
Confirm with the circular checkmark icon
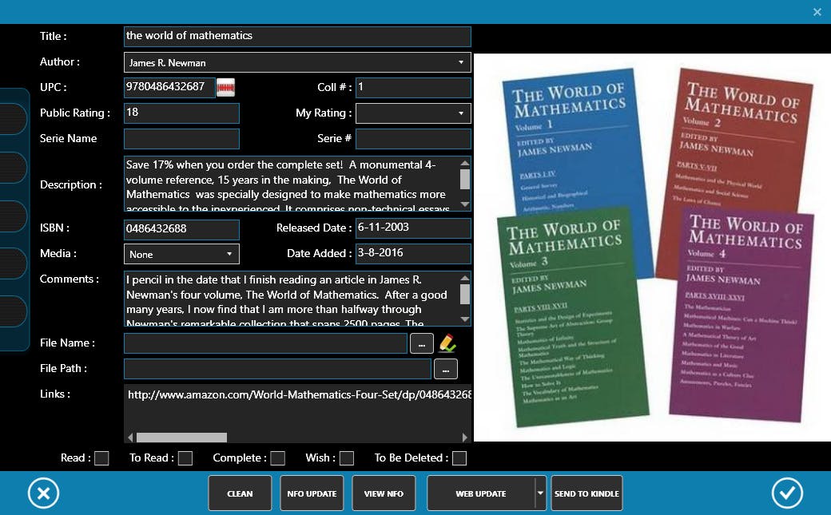[787, 493]
